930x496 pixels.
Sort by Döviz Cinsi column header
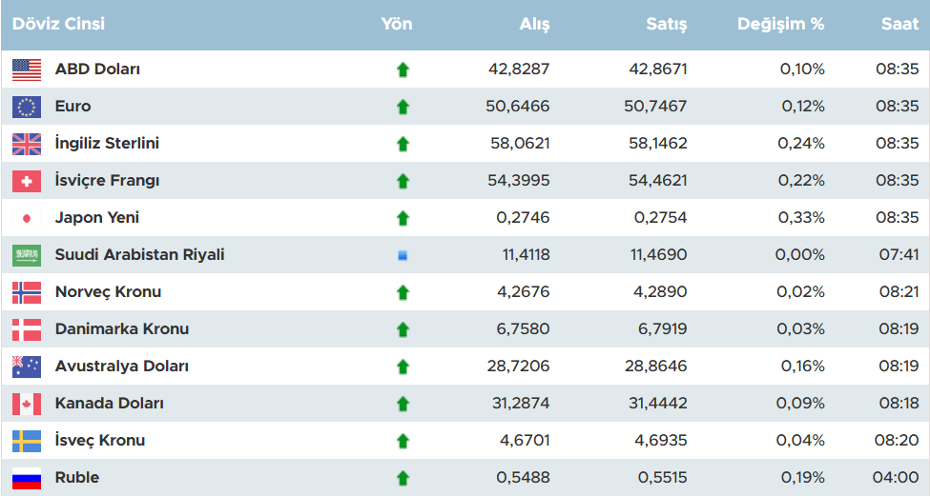coord(59,25)
